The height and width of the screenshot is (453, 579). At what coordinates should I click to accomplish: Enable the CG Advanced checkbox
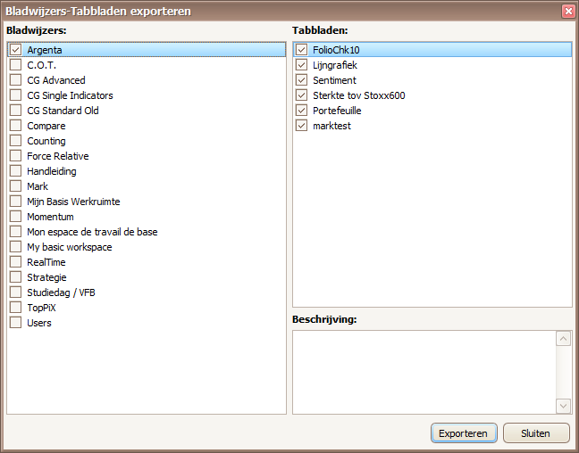(15, 80)
